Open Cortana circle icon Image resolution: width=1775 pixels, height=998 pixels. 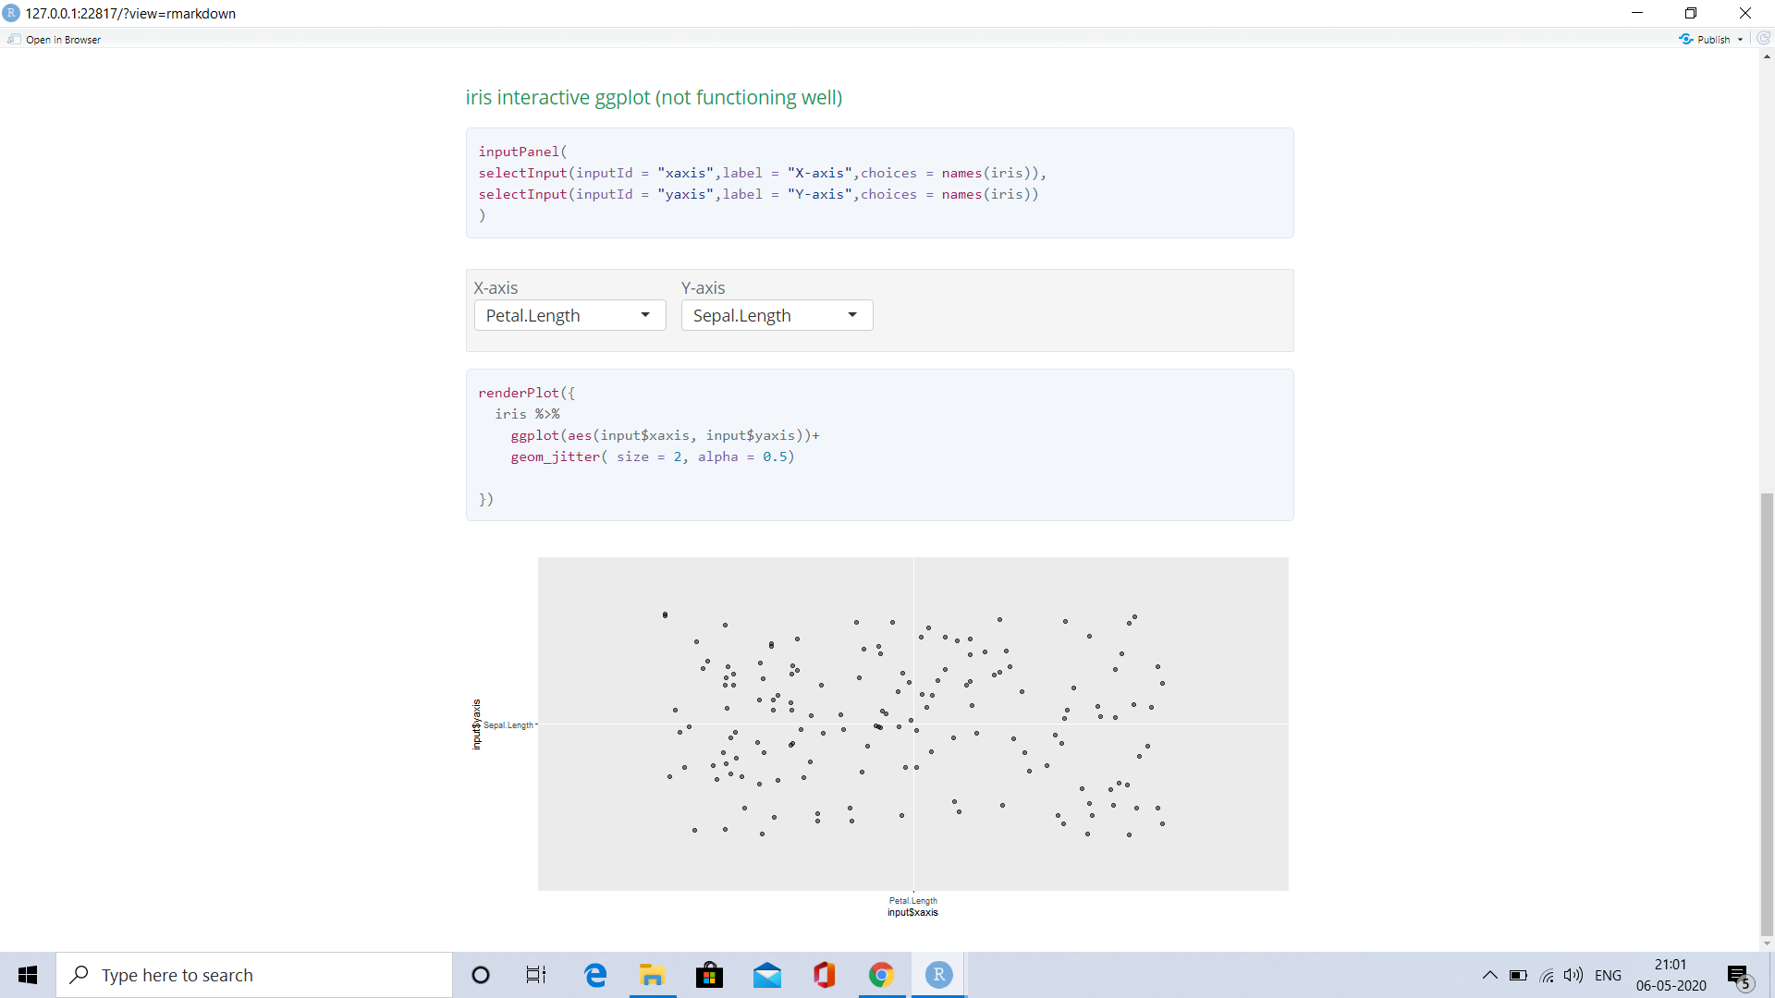coord(480,975)
